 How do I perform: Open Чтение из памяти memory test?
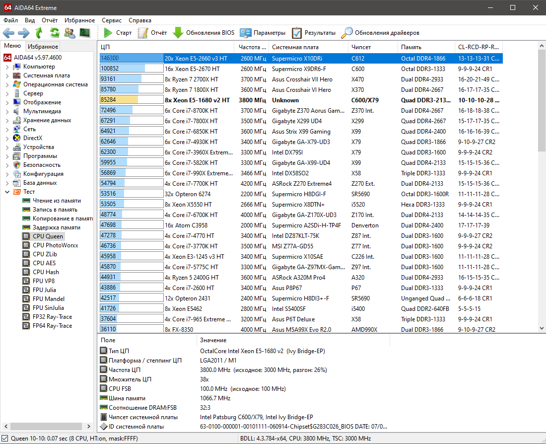[57, 201]
